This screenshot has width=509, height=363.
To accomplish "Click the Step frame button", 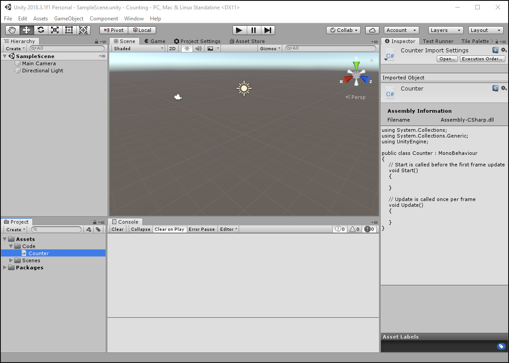I will (x=268, y=30).
